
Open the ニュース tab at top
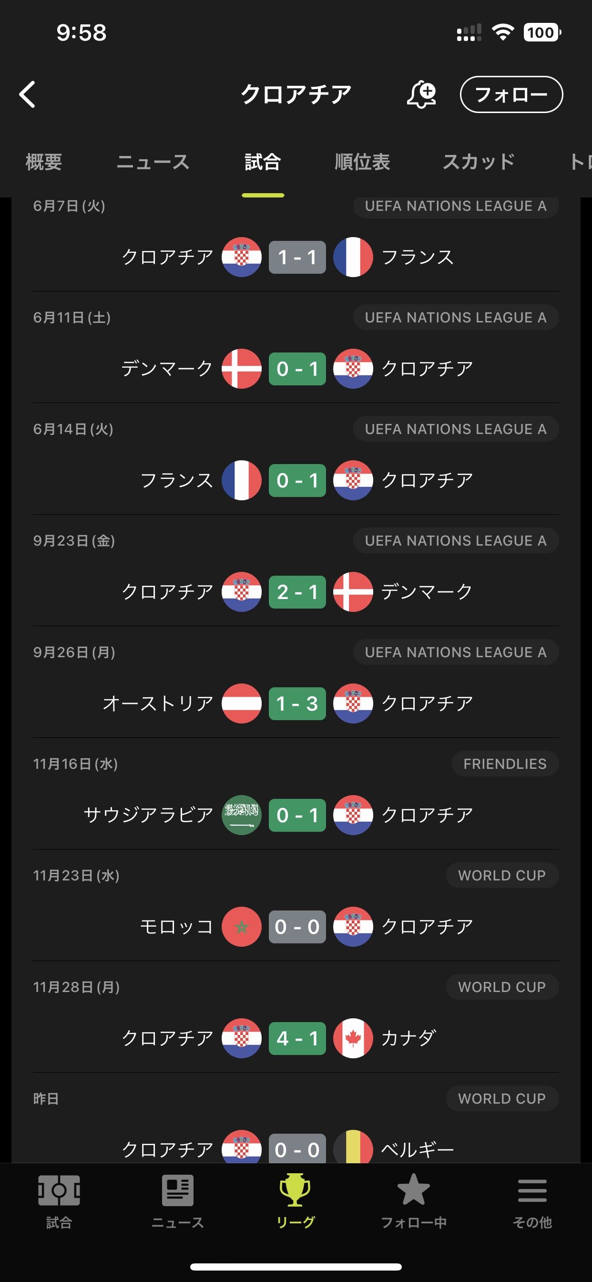click(x=153, y=162)
